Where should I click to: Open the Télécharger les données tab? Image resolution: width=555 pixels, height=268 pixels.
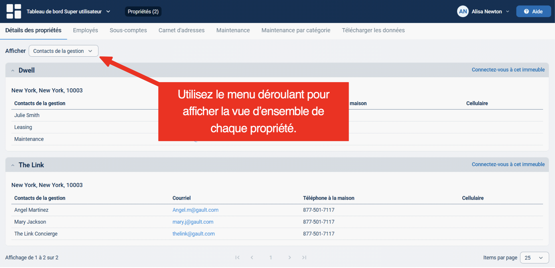point(373,30)
